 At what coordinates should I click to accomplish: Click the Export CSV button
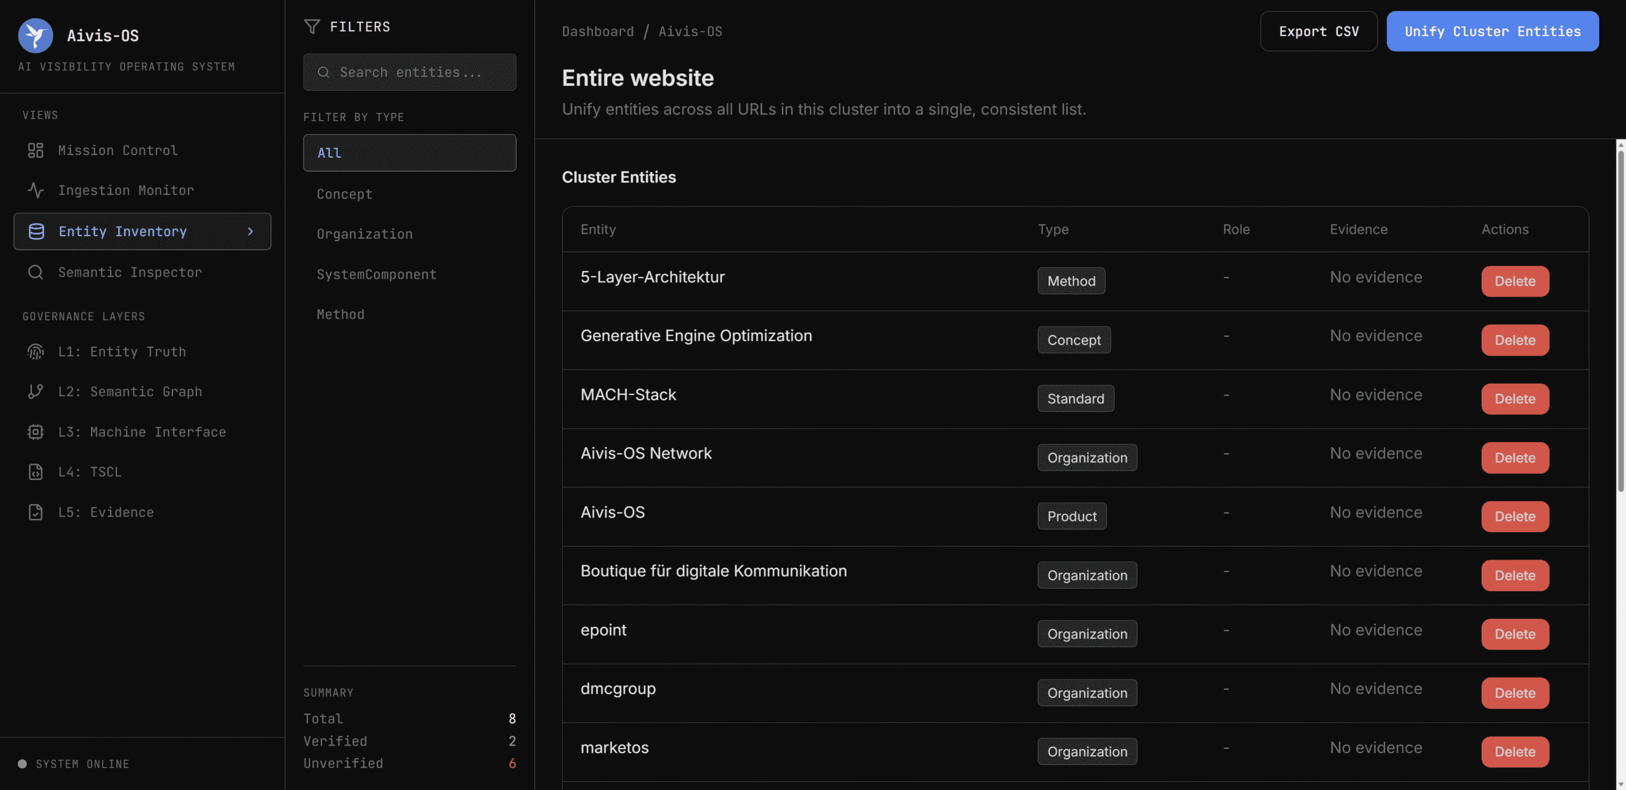click(1318, 31)
